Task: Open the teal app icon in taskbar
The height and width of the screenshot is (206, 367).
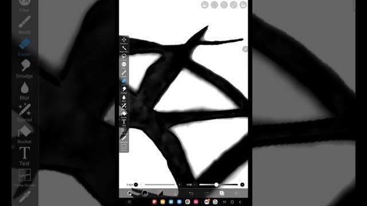Action: [171, 202]
